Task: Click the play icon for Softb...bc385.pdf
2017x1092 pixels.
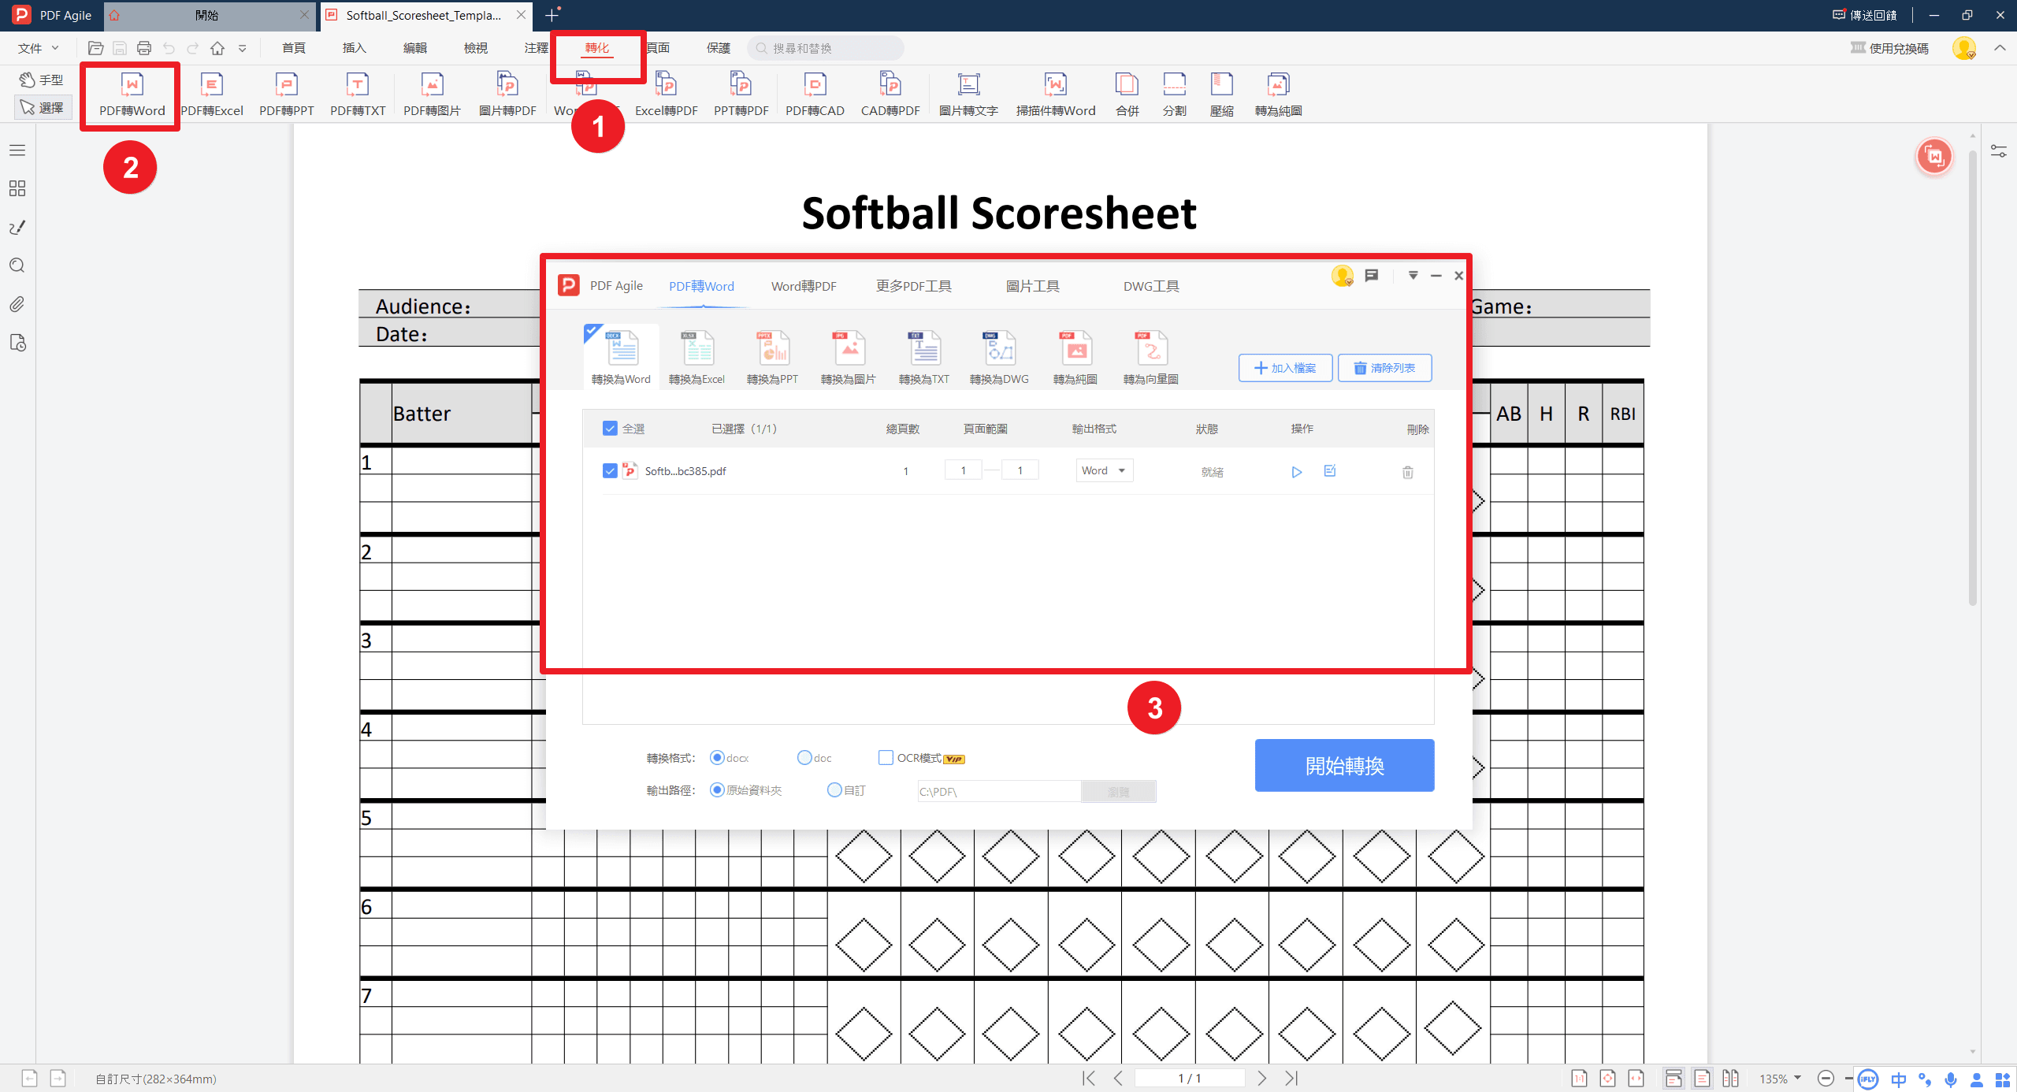Action: click(1297, 472)
